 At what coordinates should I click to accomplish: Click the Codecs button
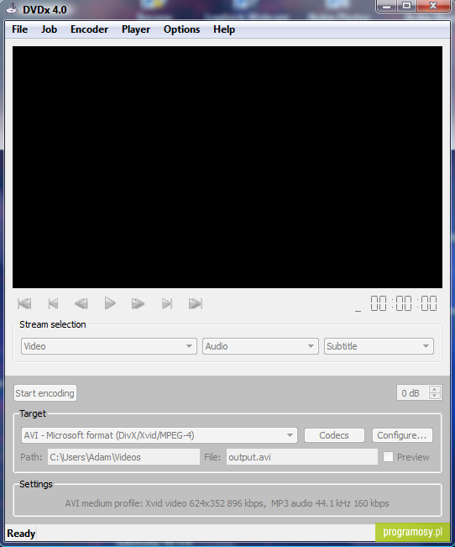point(334,435)
